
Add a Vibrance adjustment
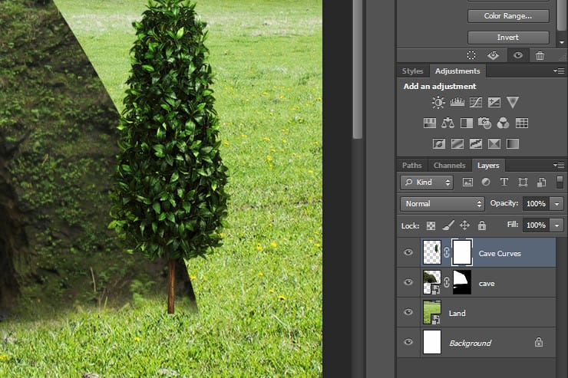(513, 103)
